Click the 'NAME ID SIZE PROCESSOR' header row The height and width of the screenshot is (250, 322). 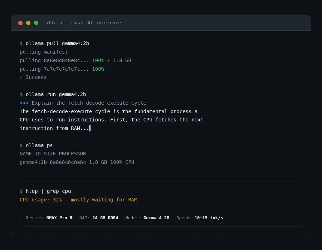[x=53, y=154]
